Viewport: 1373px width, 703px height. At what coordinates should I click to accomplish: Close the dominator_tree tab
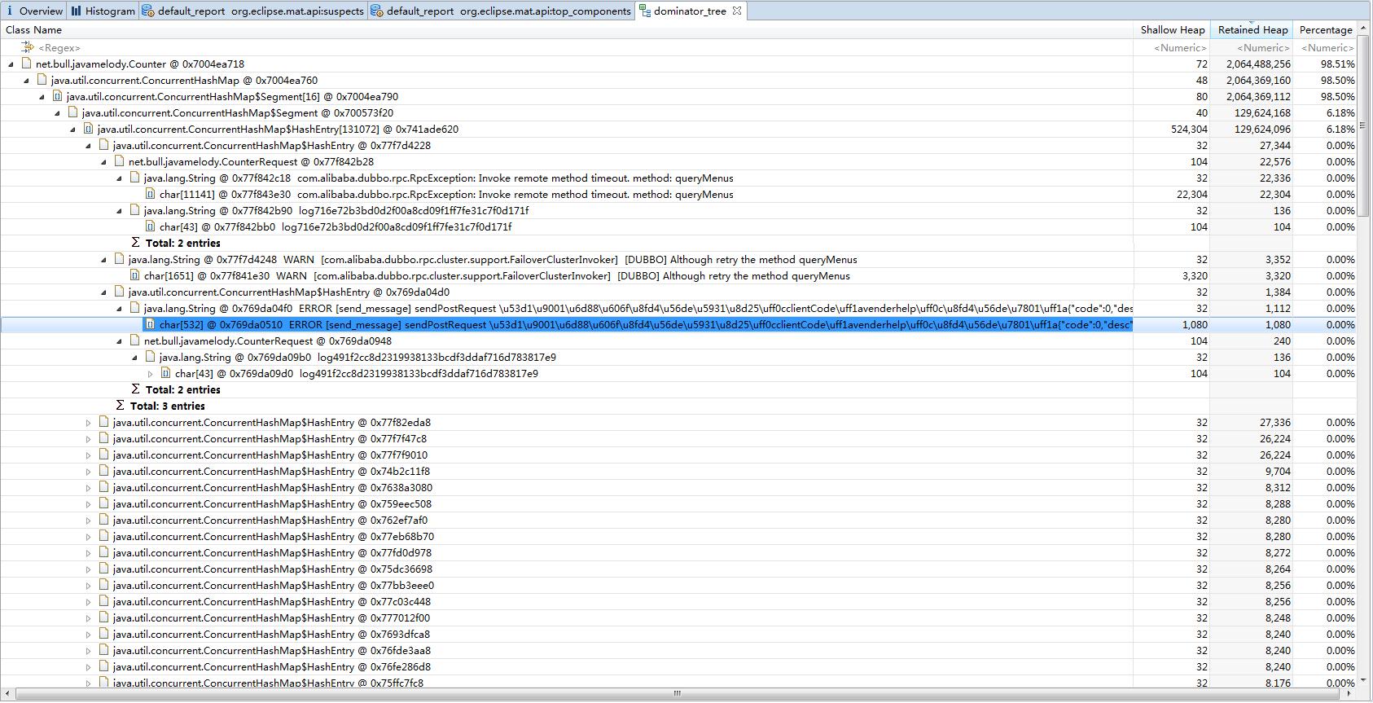(737, 11)
